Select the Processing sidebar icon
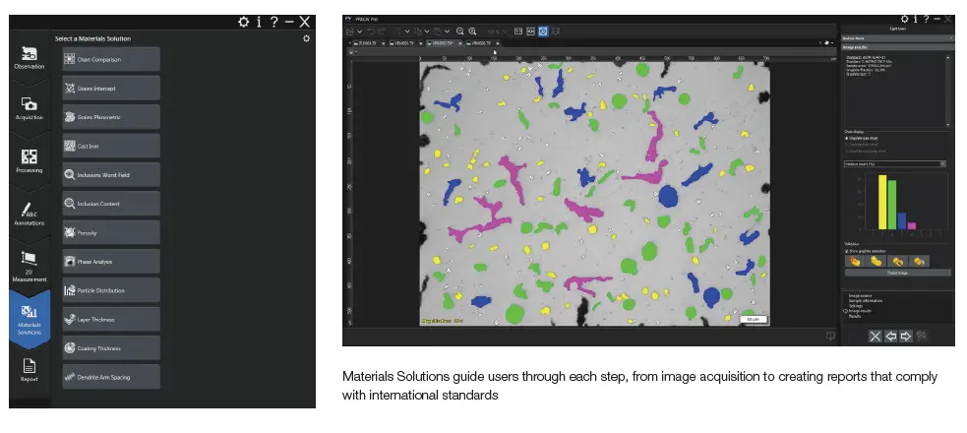967x433 pixels. click(x=29, y=161)
